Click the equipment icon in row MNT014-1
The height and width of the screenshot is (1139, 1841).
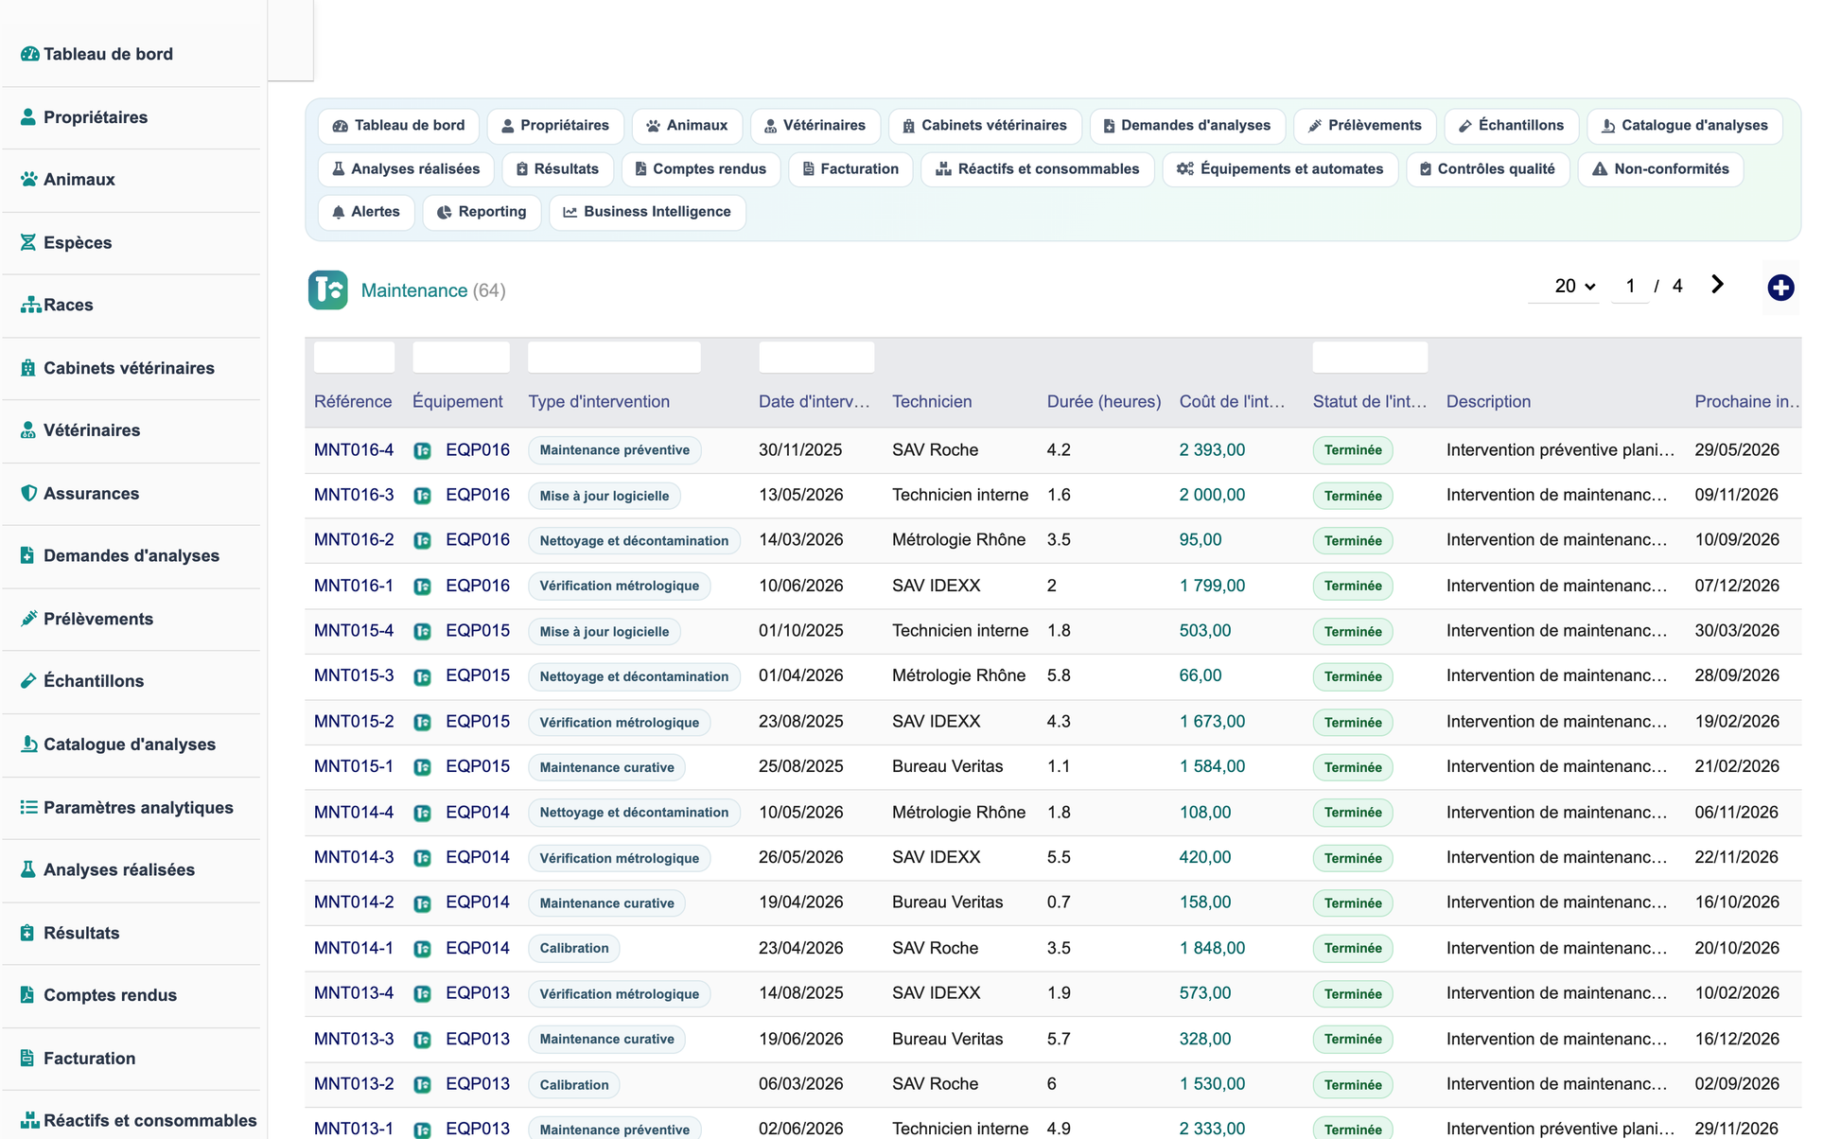pyautogui.click(x=423, y=948)
